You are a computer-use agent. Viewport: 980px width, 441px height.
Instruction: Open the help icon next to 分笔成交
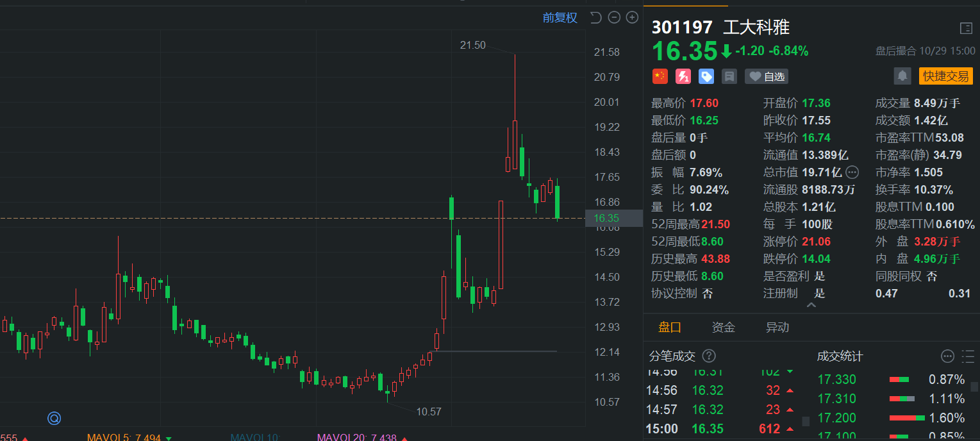click(x=709, y=356)
